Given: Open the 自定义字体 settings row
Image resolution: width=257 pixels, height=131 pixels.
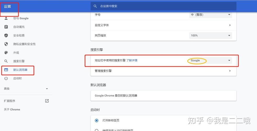Looking at the screenshot, I should click(x=163, y=25).
